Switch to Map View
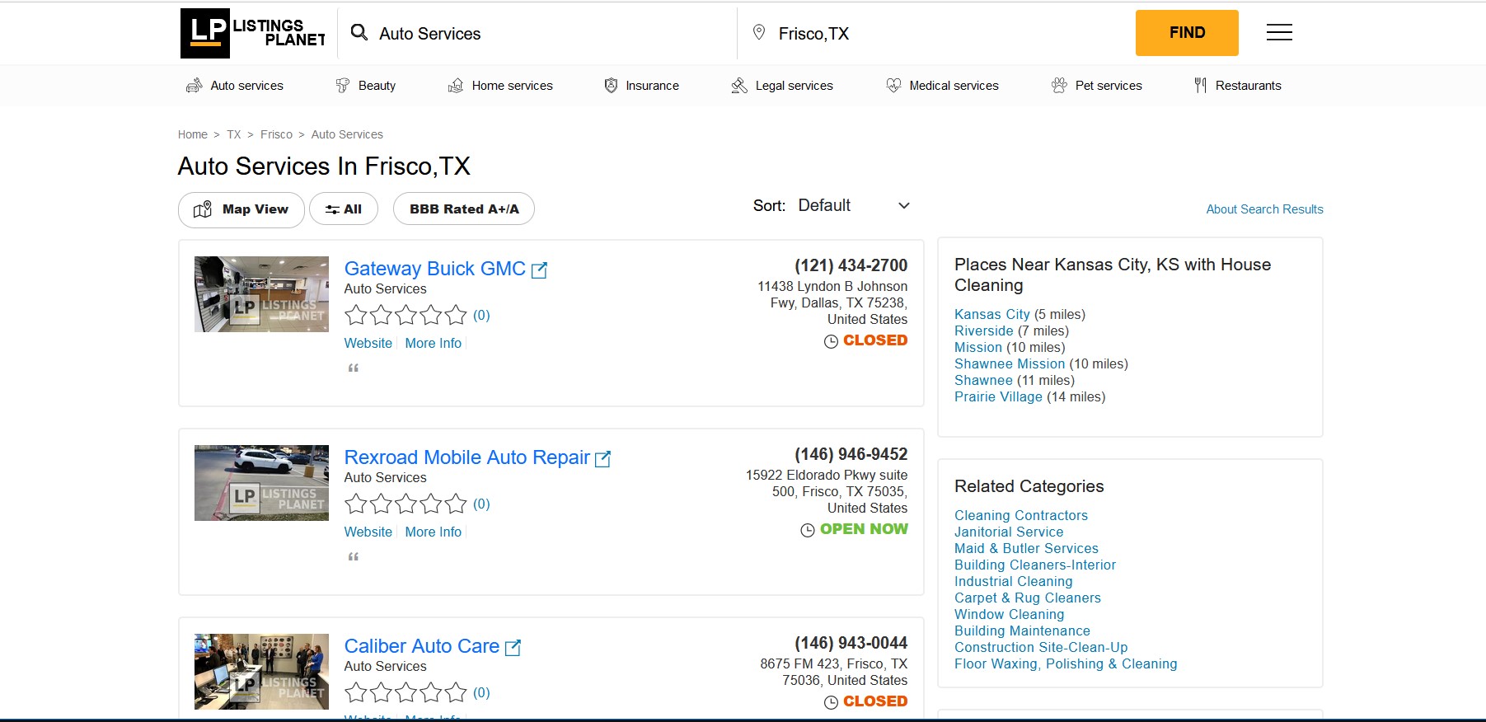Image resolution: width=1486 pixels, height=722 pixels. (x=241, y=209)
